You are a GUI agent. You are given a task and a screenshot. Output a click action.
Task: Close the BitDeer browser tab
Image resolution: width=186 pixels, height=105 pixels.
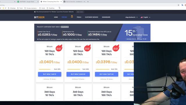point(61,2)
